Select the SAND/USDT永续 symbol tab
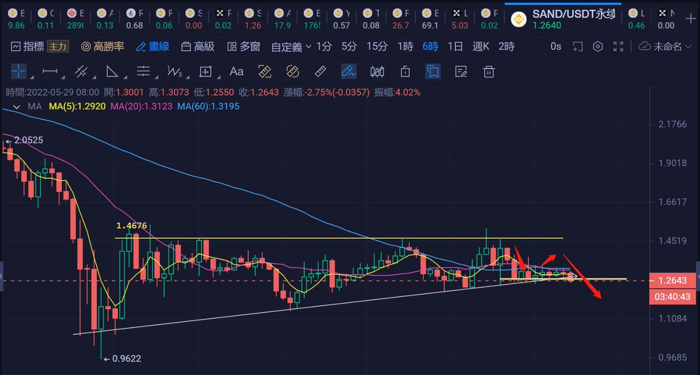Viewport: 700px width, 375px height. tap(563, 17)
